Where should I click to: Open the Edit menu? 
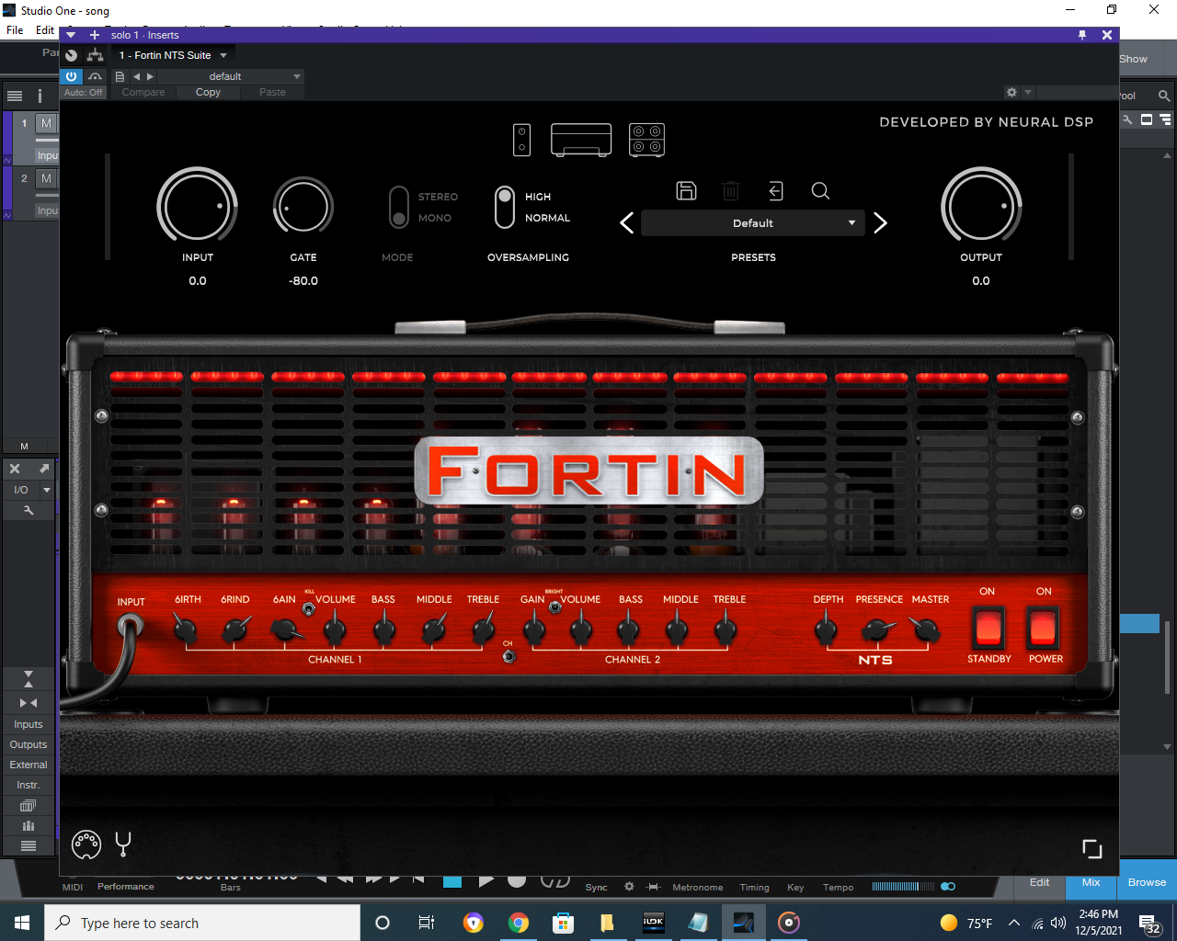pyautogui.click(x=45, y=29)
